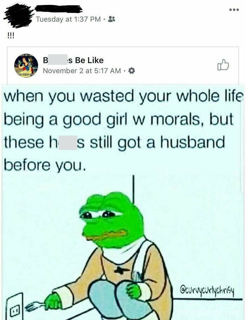Open the page name ending 'Be Like'
The width and height of the screenshot is (246, 320).
click(x=73, y=60)
